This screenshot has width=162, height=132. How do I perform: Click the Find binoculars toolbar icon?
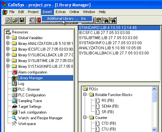tap(106, 20)
